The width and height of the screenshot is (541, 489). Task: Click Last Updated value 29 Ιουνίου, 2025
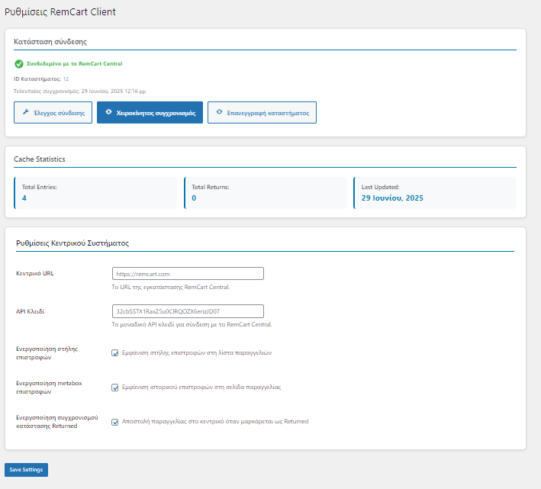[x=392, y=198]
